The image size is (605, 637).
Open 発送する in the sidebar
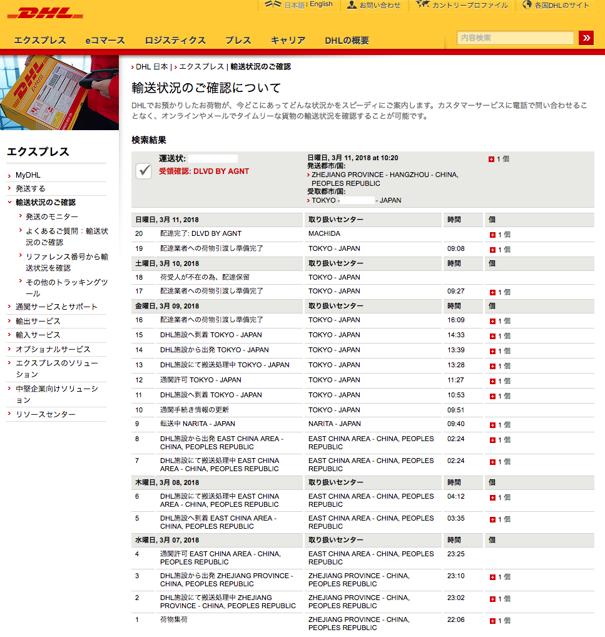[x=31, y=188]
